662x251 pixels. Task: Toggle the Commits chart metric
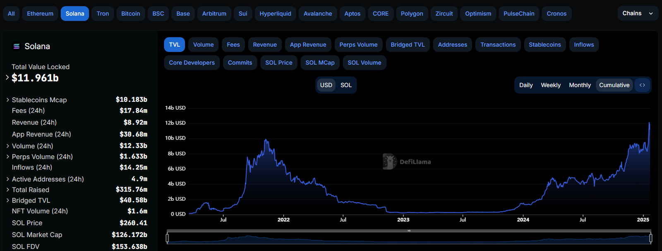click(240, 63)
